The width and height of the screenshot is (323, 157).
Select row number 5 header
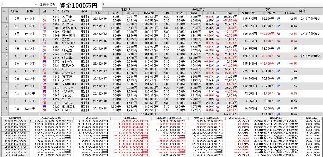(x=4, y=48)
